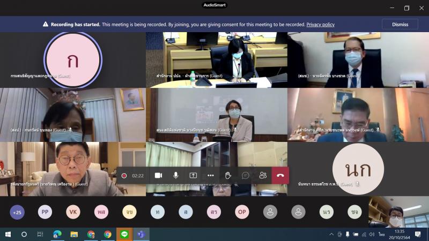
Task: Select the นก avatar video tile
Action: pos(358,169)
